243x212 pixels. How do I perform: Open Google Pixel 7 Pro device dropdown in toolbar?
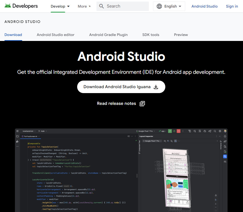[x=145, y=131]
